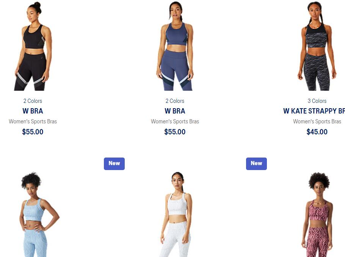This screenshot has height=257, width=345.
Task: Open the W KATE STRAPPY BRA title link
Action: click(x=314, y=111)
